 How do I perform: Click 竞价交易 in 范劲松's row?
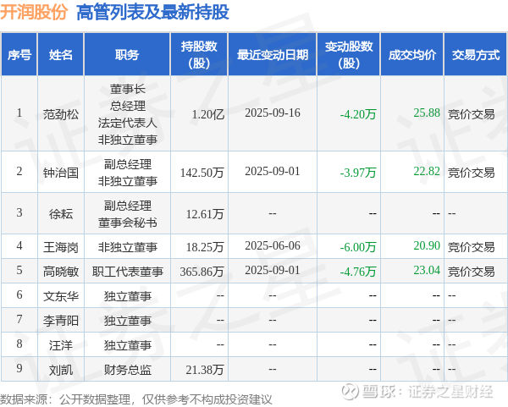pyautogui.click(x=471, y=114)
